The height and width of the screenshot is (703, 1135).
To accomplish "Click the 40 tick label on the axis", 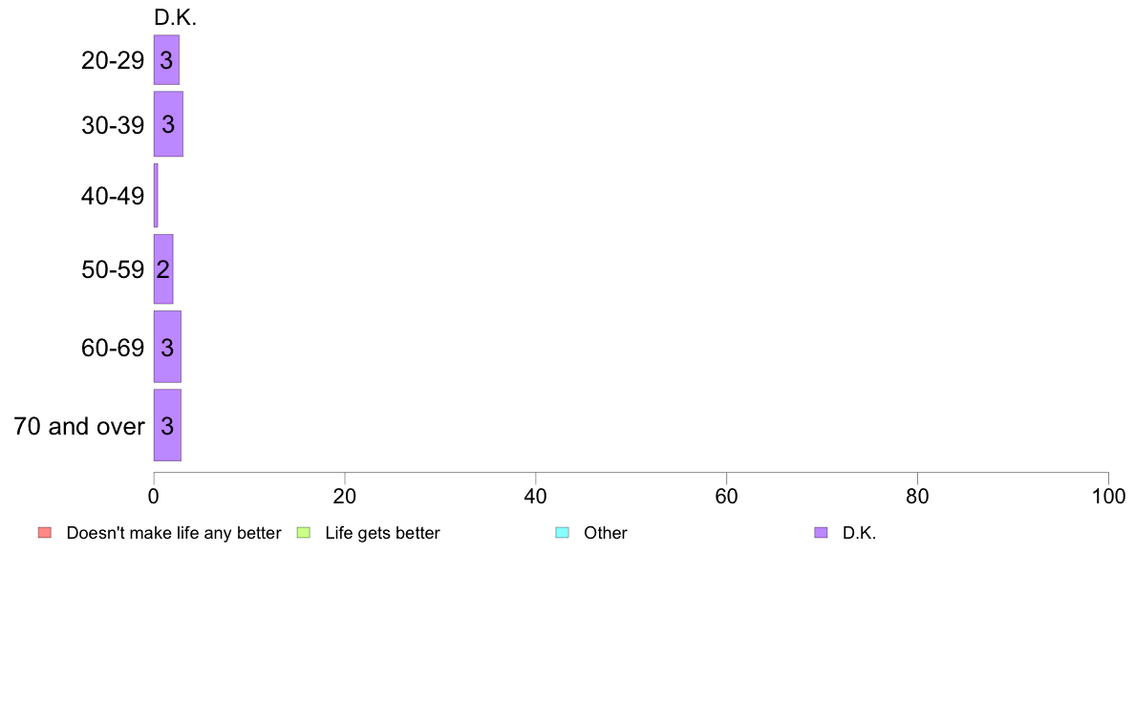I will pyautogui.click(x=536, y=496).
